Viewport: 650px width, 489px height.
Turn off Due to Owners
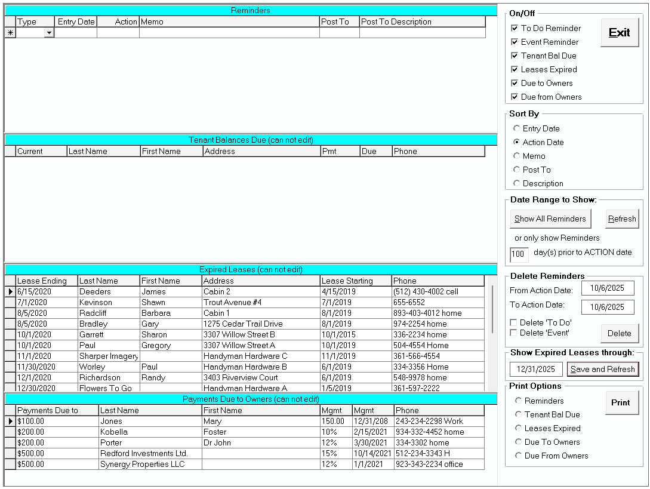(513, 83)
